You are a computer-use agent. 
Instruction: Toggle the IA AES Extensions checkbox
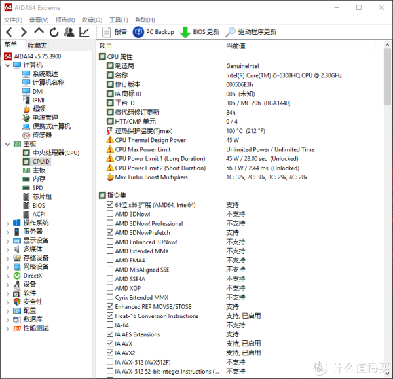click(110, 334)
